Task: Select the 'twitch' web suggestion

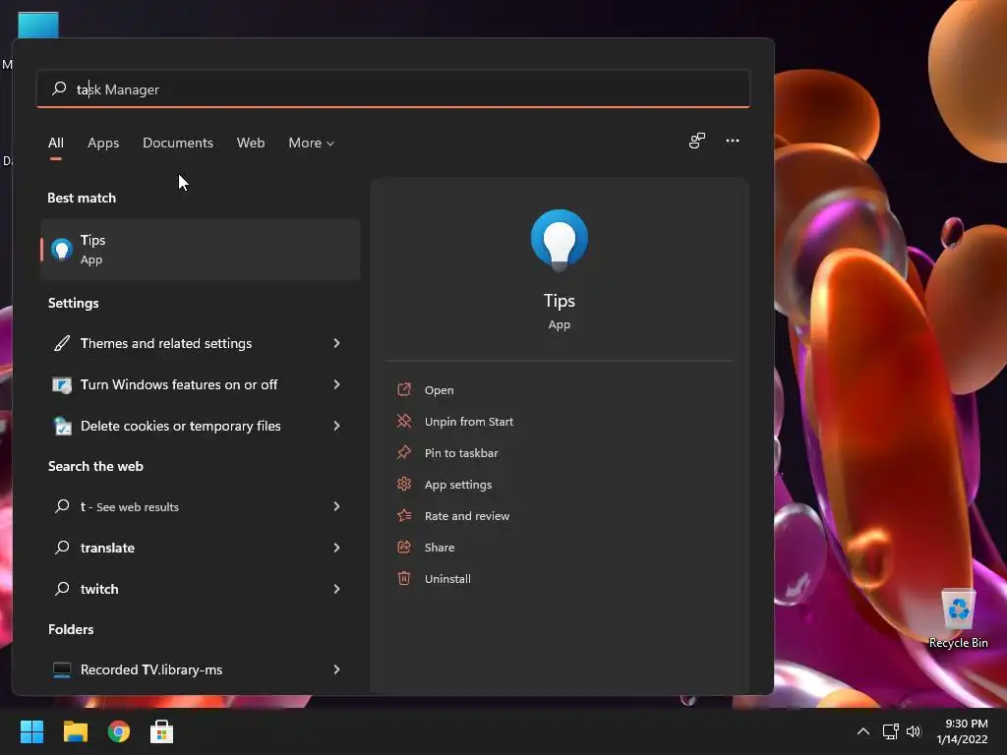Action: (x=201, y=589)
